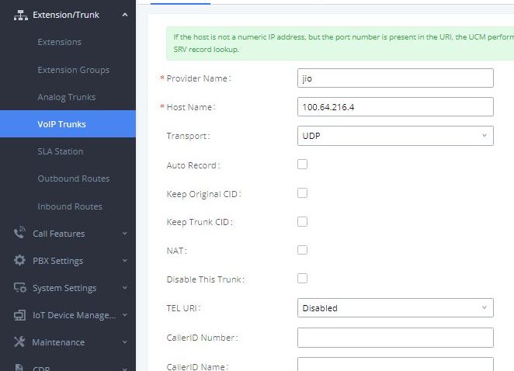The height and width of the screenshot is (371, 514).
Task: Toggle the Keep Original CID checkbox
Action: pos(303,193)
